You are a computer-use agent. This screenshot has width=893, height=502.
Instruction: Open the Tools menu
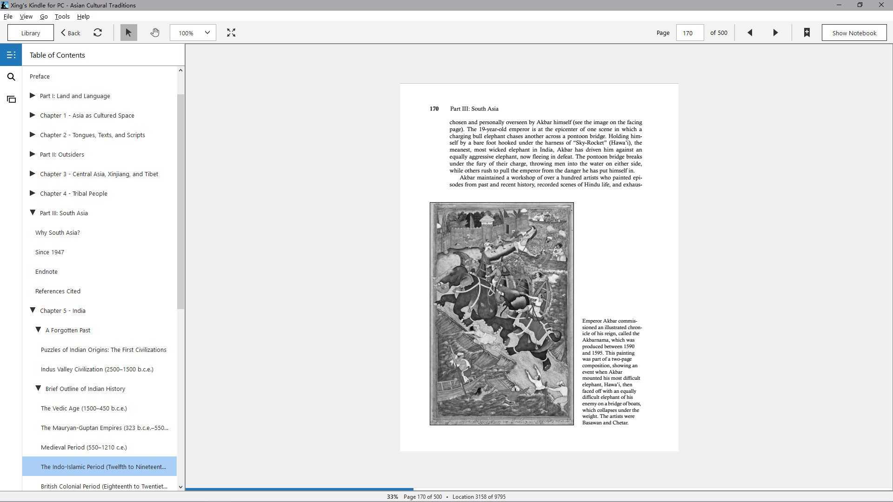(x=62, y=16)
